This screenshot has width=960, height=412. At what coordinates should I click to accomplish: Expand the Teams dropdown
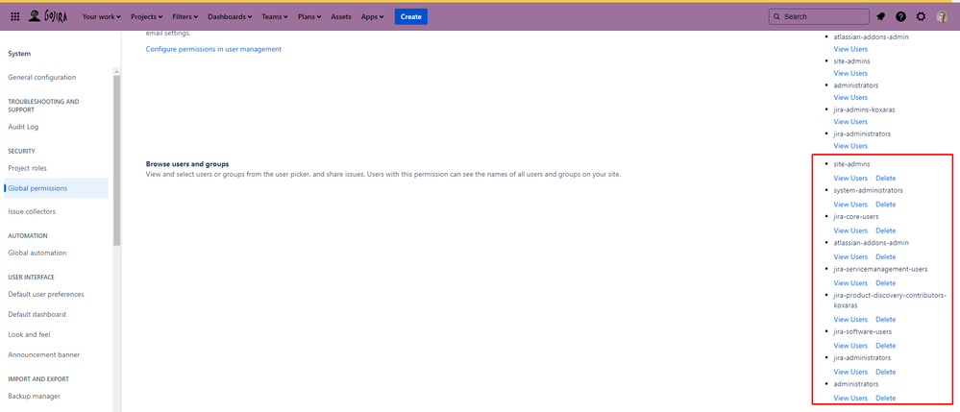click(274, 16)
